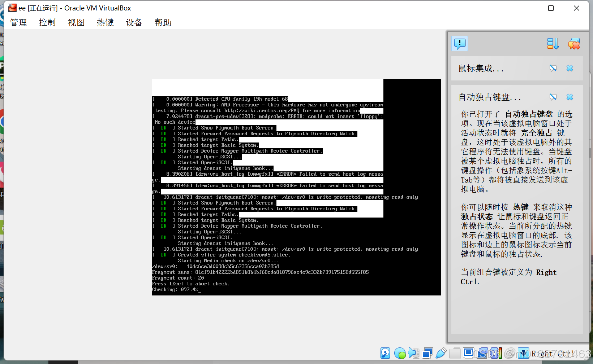
Task: Click inside the VM console boot screen
Action: [296, 187]
